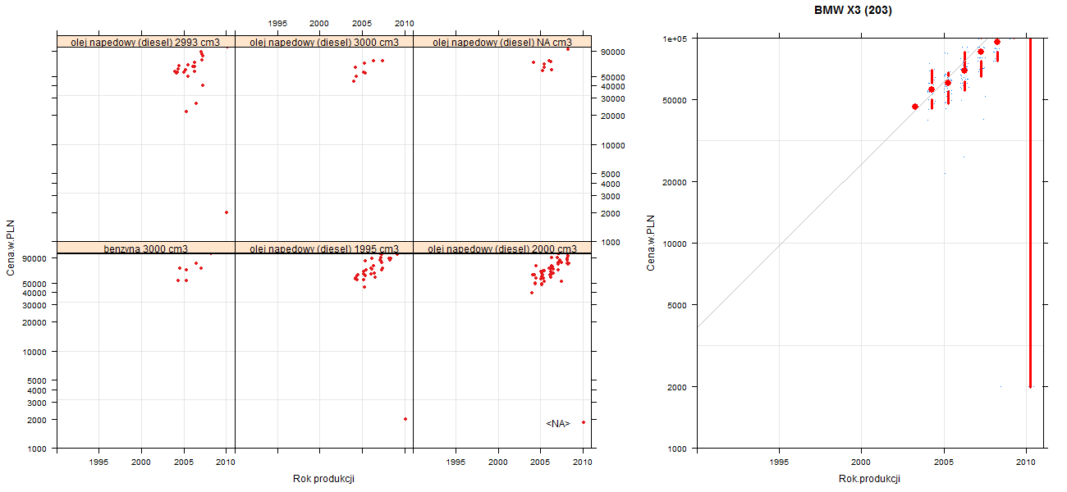Select the strip label olej napedowy (diesel) 3000 cm3
Image resolution: width=1067 pixels, height=492 pixels.
point(324,42)
